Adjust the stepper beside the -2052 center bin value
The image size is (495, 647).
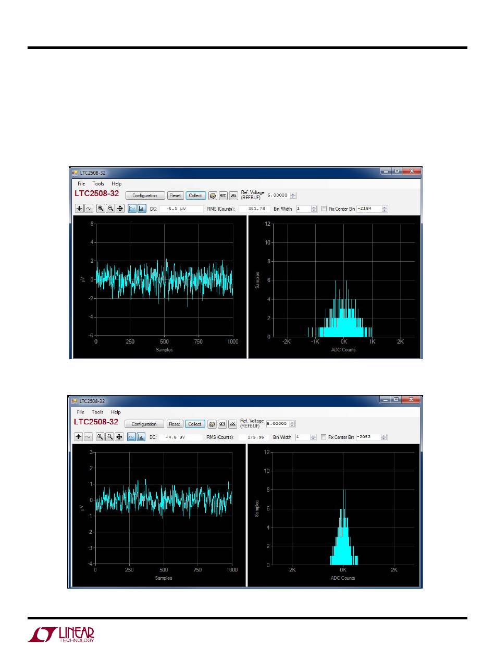click(384, 437)
